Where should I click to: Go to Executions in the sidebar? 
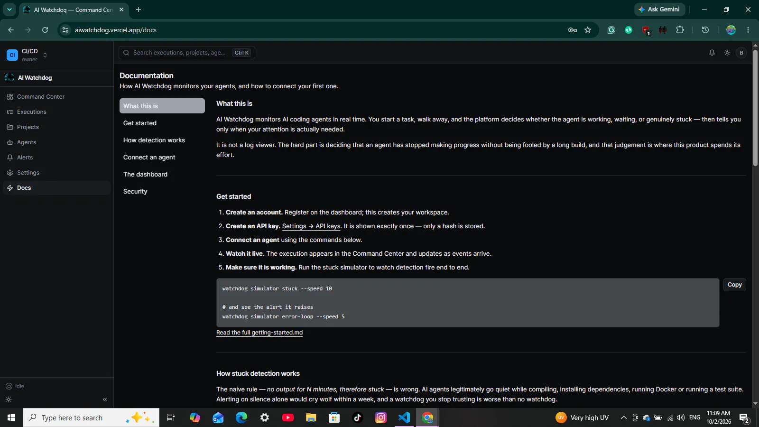57,112
